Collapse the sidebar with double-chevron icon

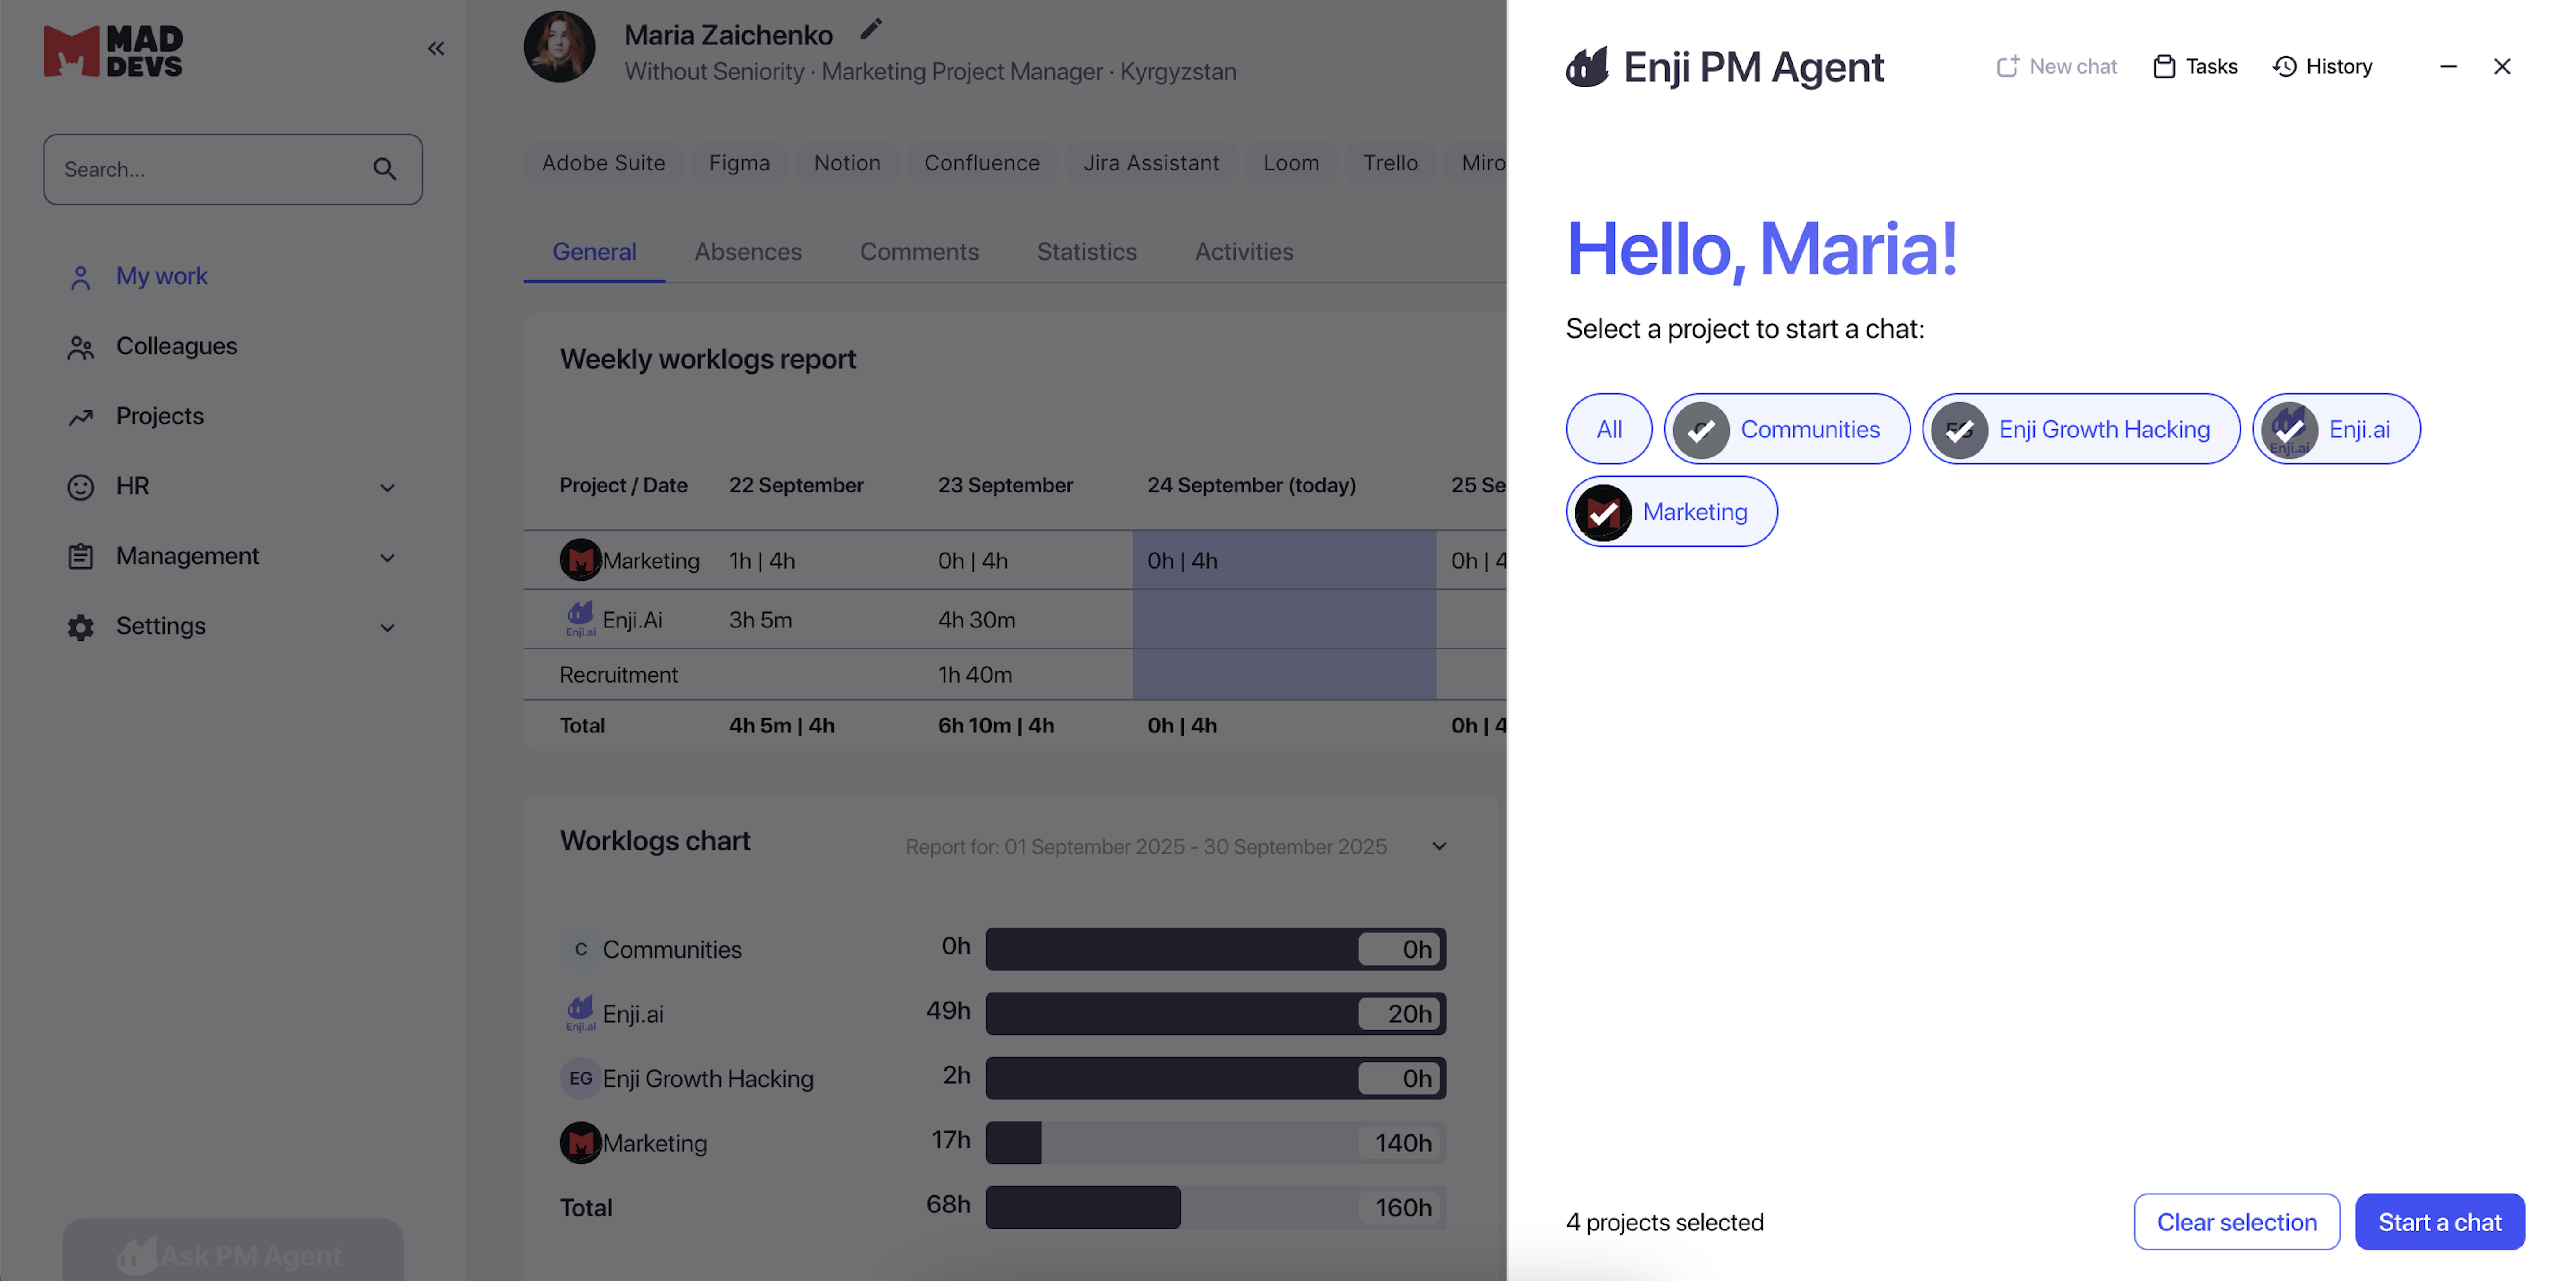(x=436, y=49)
